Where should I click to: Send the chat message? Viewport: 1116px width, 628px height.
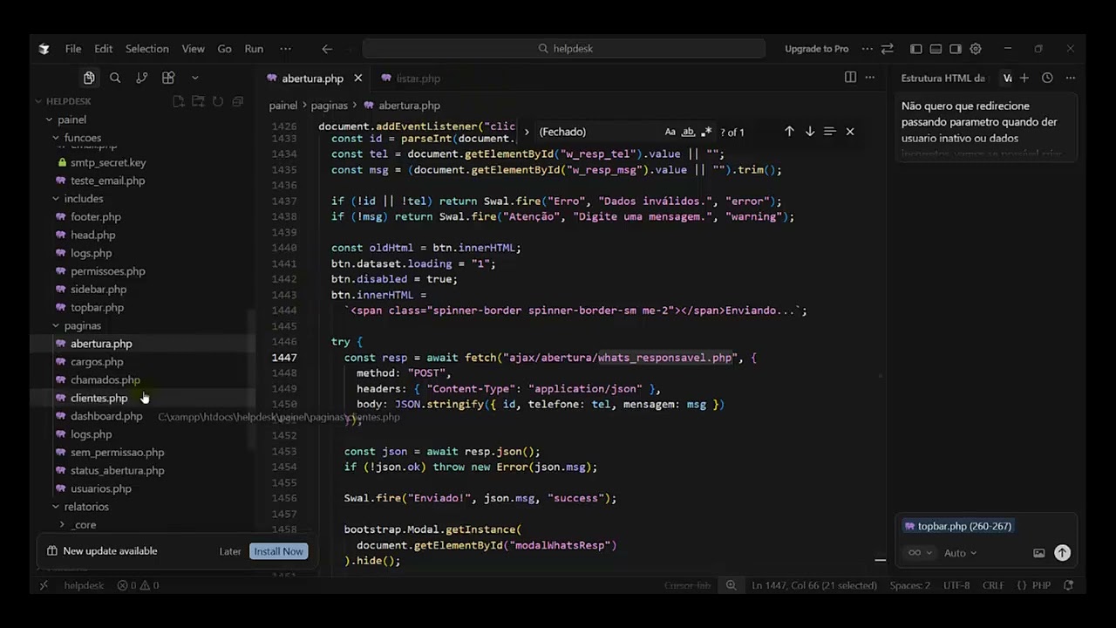[x=1062, y=553]
